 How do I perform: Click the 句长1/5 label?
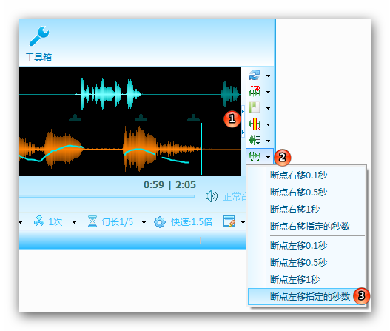coord(117,221)
